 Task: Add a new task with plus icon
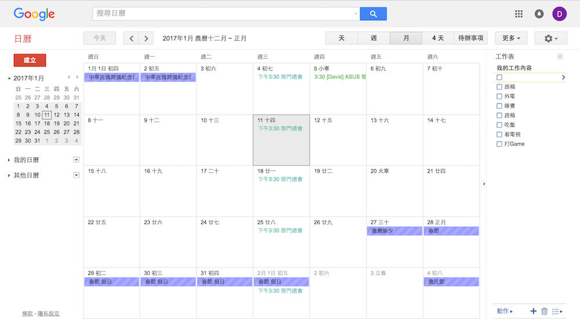point(533,311)
